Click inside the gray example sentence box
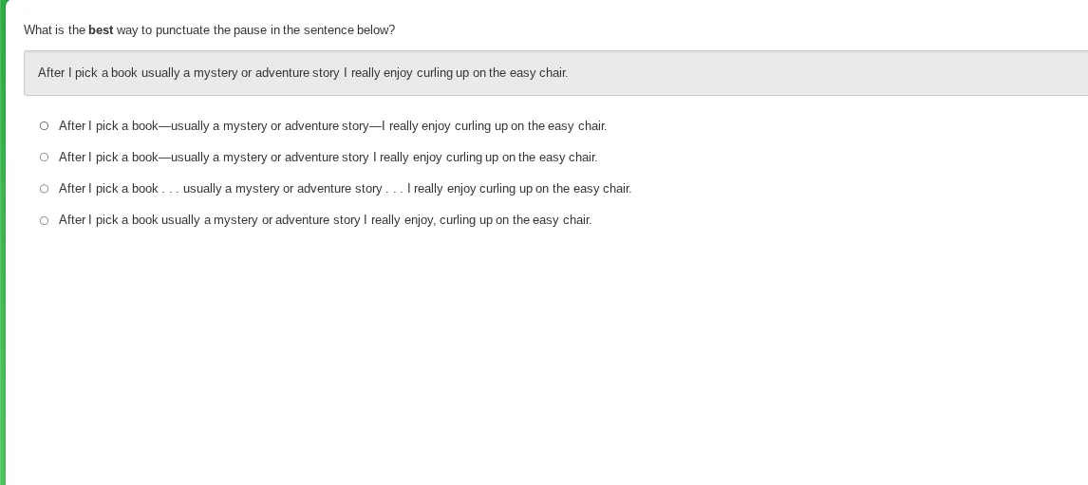The height and width of the screenshot is (485, 1088). pyautogui.click(x=760, y=73)
